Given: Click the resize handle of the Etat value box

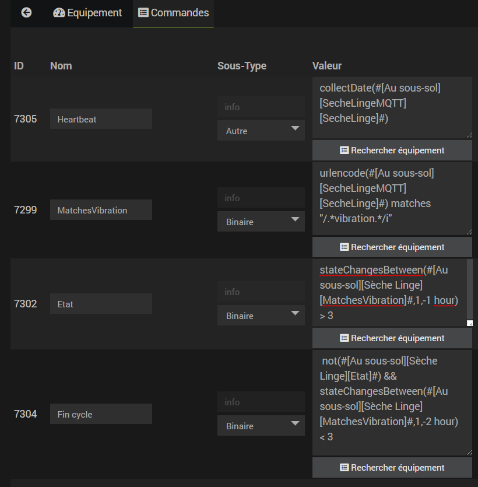Looking at the screenshot, I should (469, 323).
